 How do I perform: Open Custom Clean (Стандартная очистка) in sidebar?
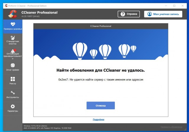click(x=13, y=40)
